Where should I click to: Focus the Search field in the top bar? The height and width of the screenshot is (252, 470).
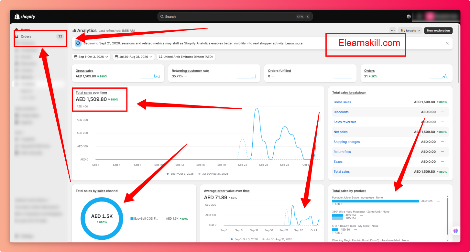click(x=235, y=16)
